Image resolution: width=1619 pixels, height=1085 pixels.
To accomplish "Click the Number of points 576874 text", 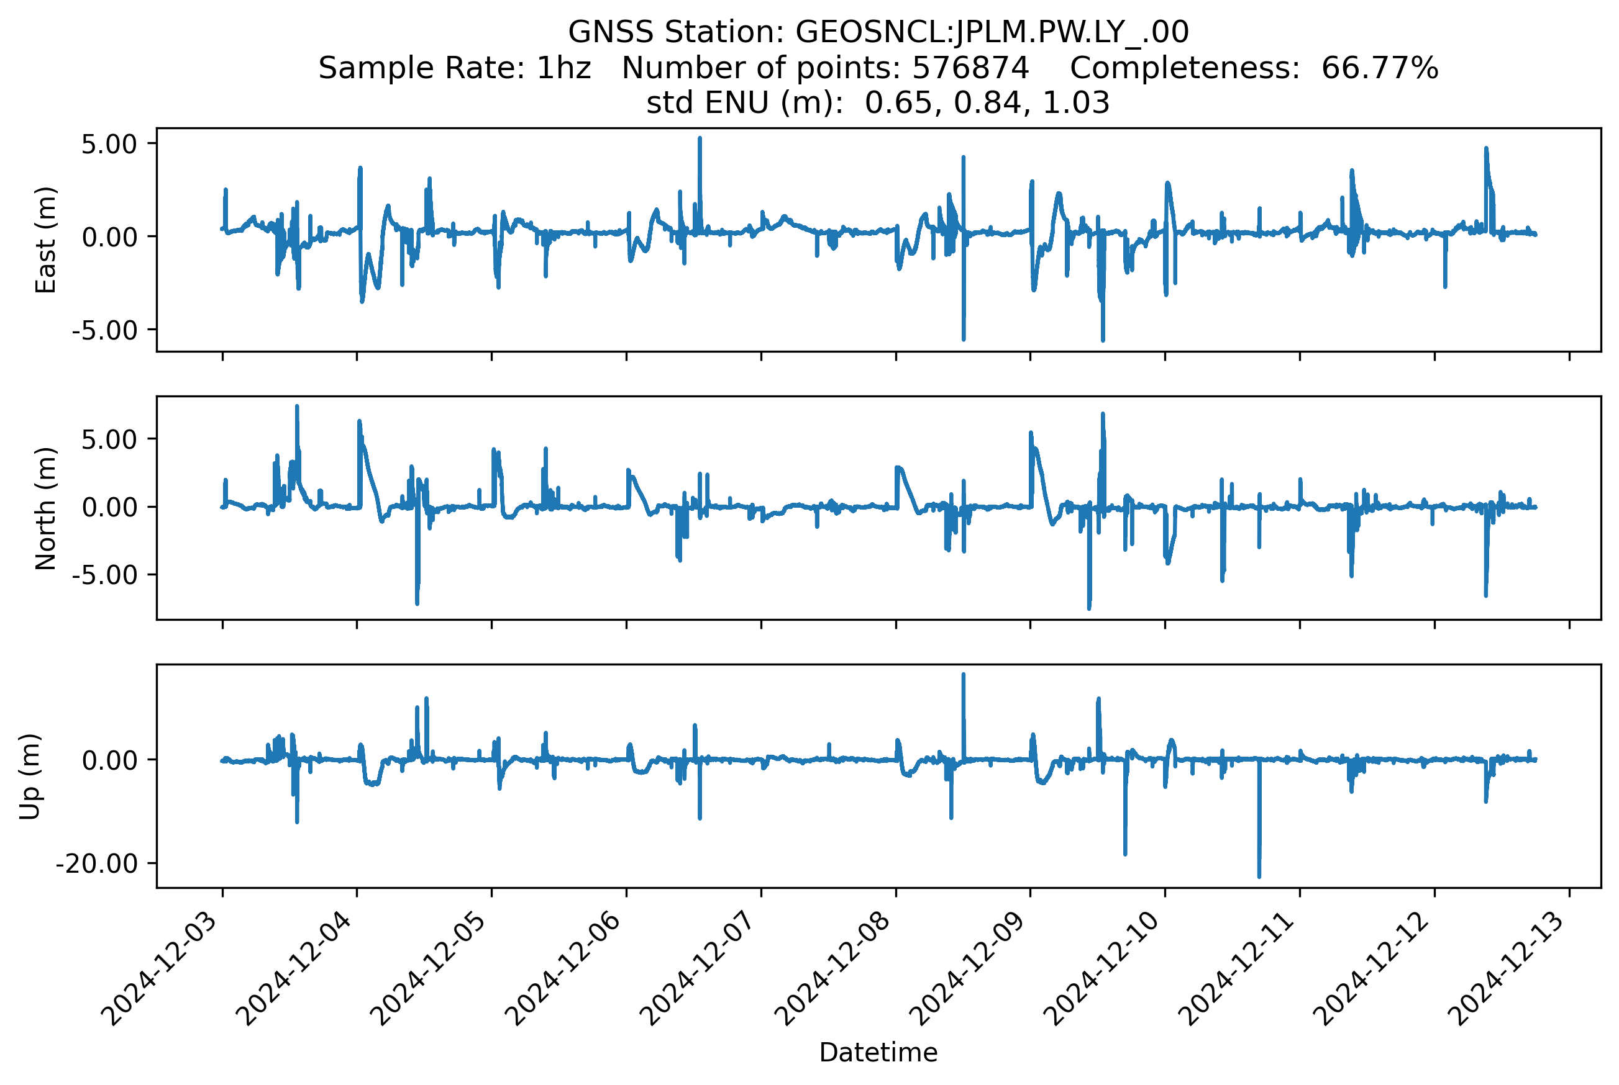I will [825, 68].
